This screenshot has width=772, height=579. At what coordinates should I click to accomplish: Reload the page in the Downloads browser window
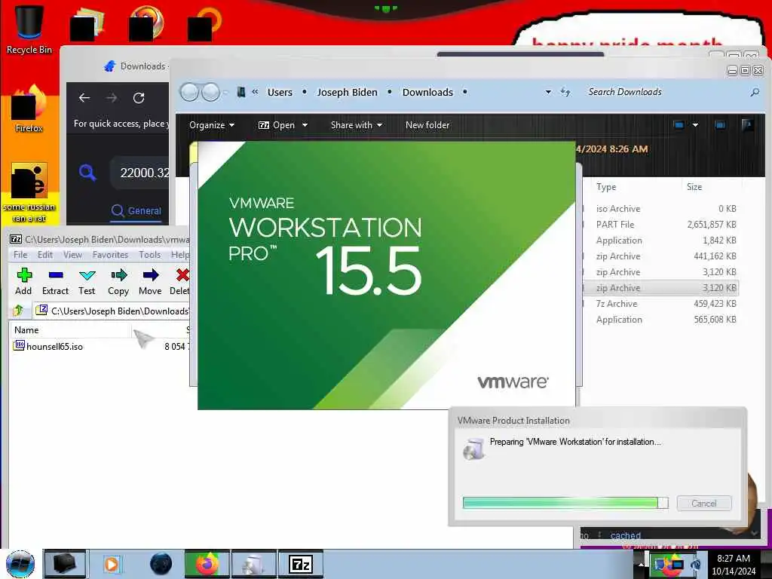click(x=139, y=98)
